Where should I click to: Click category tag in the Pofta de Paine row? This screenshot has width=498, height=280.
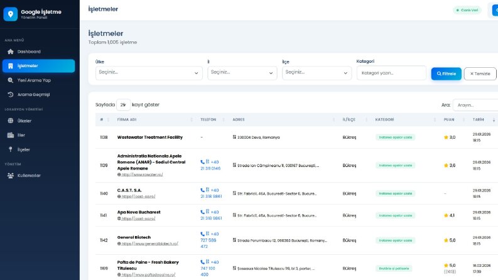pos(394,269)
